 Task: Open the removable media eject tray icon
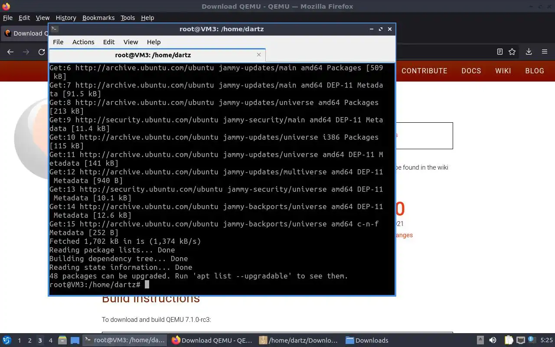480,340
